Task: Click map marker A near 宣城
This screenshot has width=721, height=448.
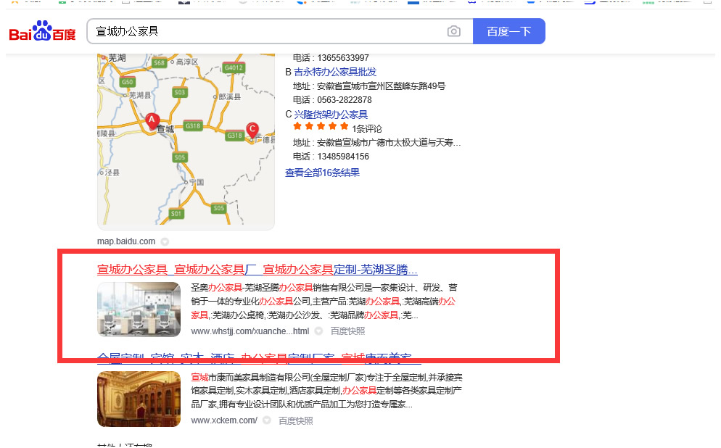Action: click(x=152, y=121)
